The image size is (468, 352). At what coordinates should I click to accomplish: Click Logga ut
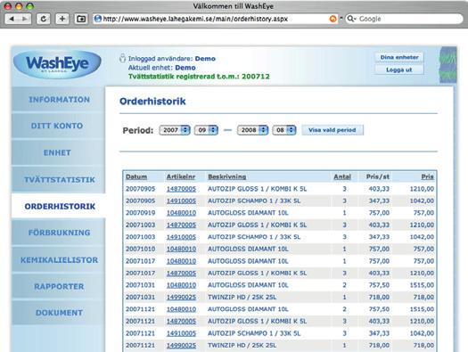(x=399, y=70)
